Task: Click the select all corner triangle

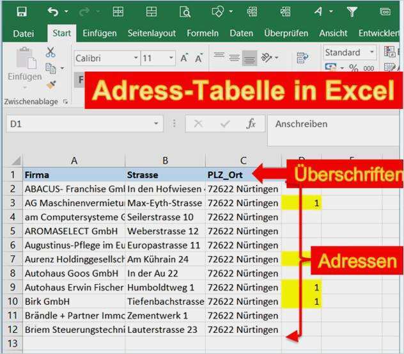Action: point(16,161)
